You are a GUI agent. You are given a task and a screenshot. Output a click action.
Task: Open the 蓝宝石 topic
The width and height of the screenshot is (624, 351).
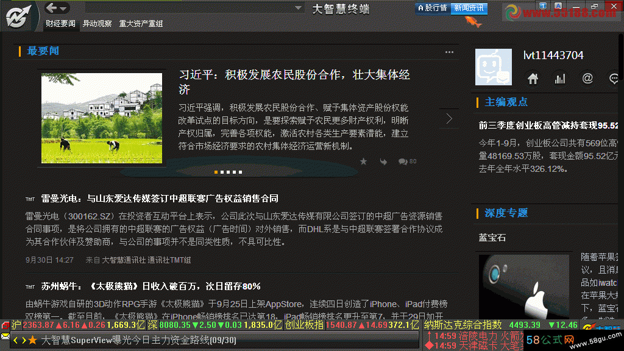492,238
